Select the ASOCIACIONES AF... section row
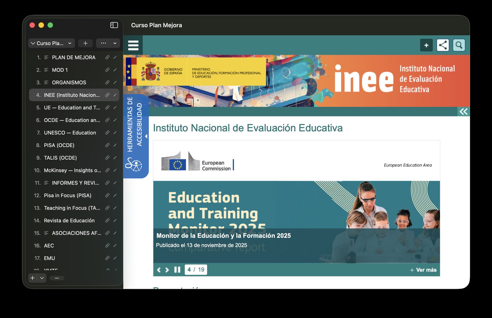This screenshot has height=318, width=492. (74, 233)
